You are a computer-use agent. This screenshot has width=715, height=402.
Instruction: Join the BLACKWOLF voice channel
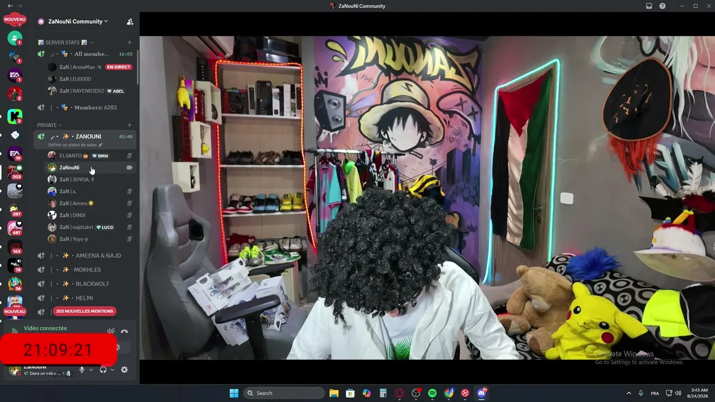[x=84, y=284]
